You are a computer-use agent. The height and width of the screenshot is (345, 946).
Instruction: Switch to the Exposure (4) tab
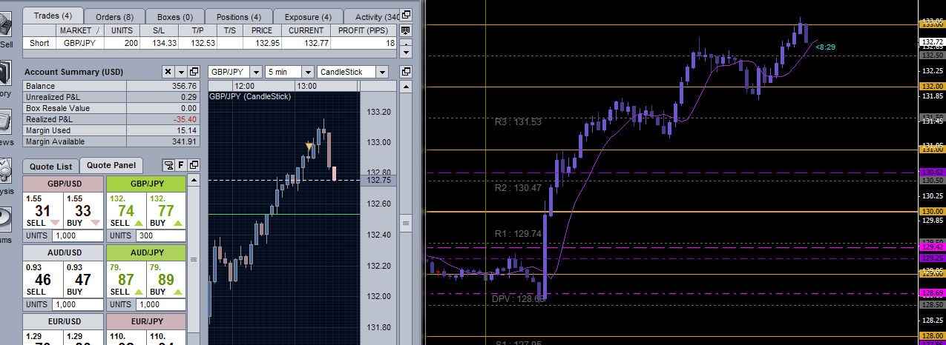point(306,16)
